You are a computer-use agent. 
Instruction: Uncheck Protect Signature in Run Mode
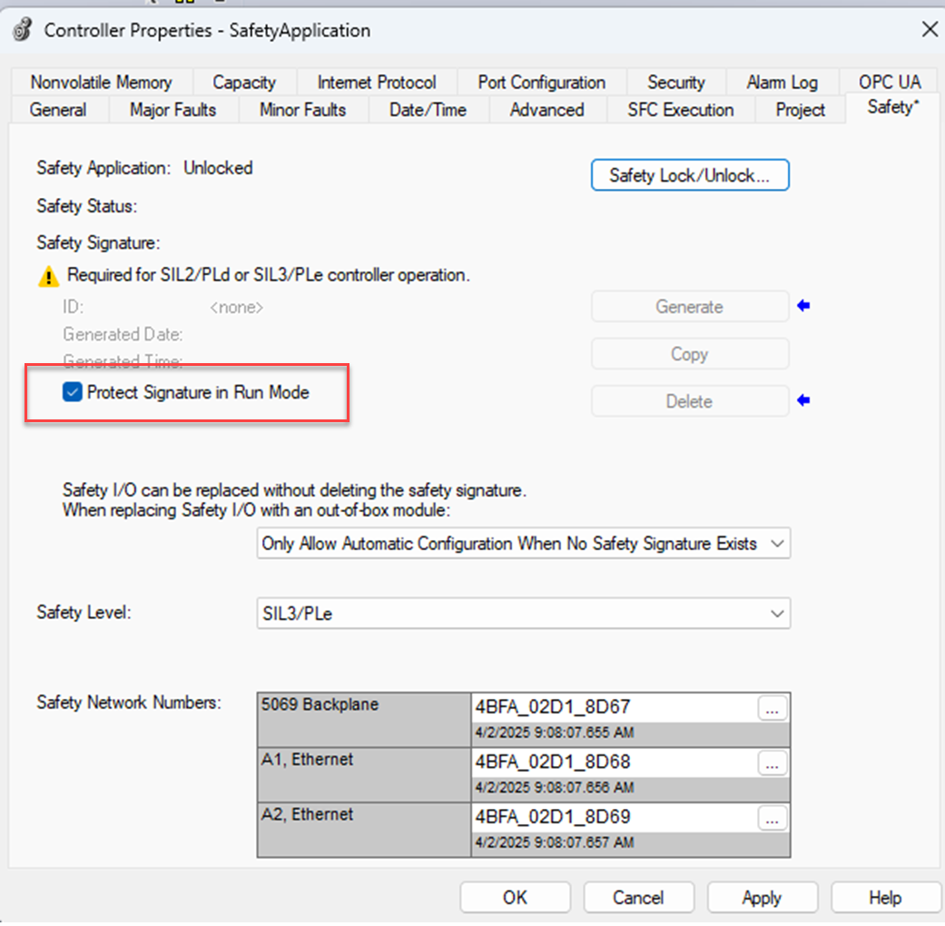[72, 392]
